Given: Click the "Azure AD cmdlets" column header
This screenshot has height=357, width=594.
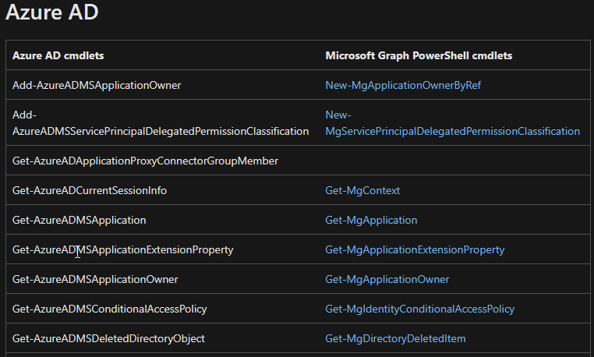Looking at the screenshot, I should pos(58,56).
